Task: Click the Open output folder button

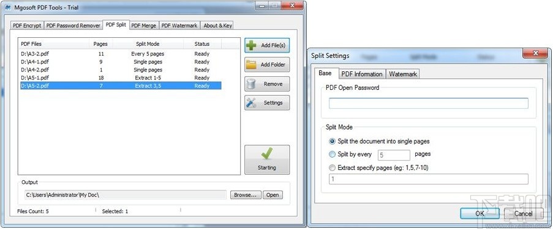Action: [273, 195]
